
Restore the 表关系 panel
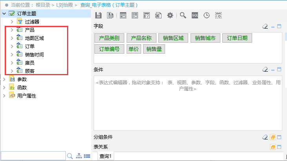tap(273, 147)
